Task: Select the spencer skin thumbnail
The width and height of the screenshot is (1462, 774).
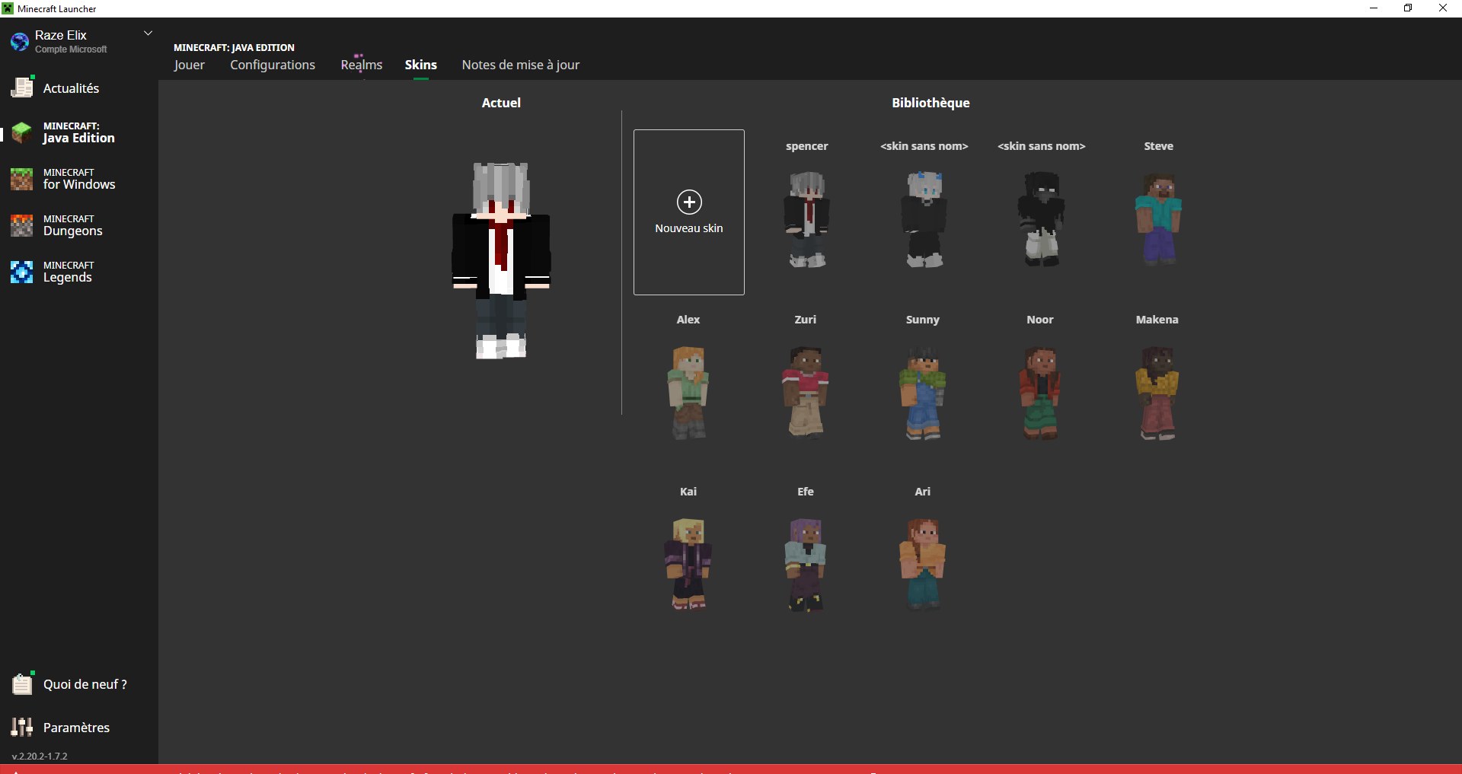Action: (x=807, y=219)
